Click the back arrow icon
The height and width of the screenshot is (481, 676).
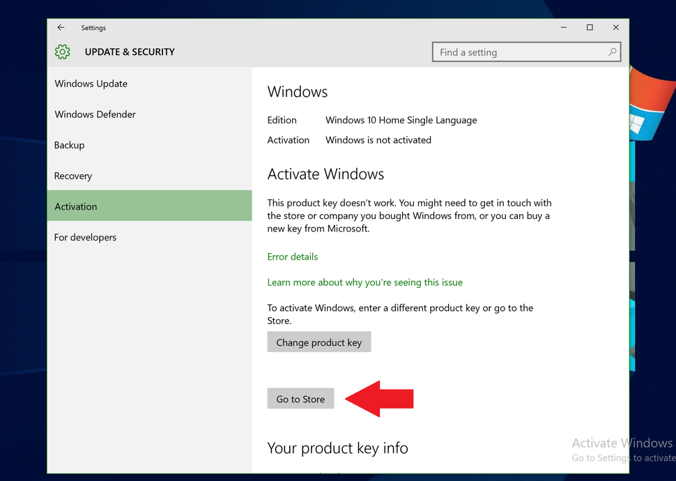[61, 27]
